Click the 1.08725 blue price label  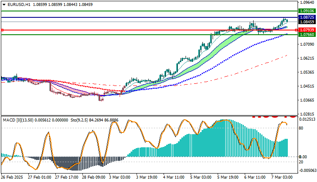click(x=307, y=17)
